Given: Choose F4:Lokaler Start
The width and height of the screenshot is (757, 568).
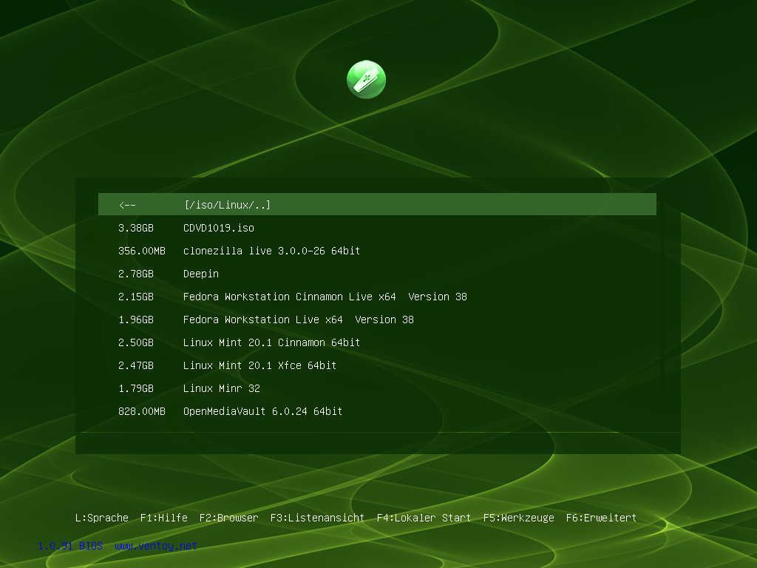Looking at the screenshot, I should [424, 518].
